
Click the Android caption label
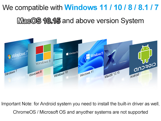coord(134,76)
